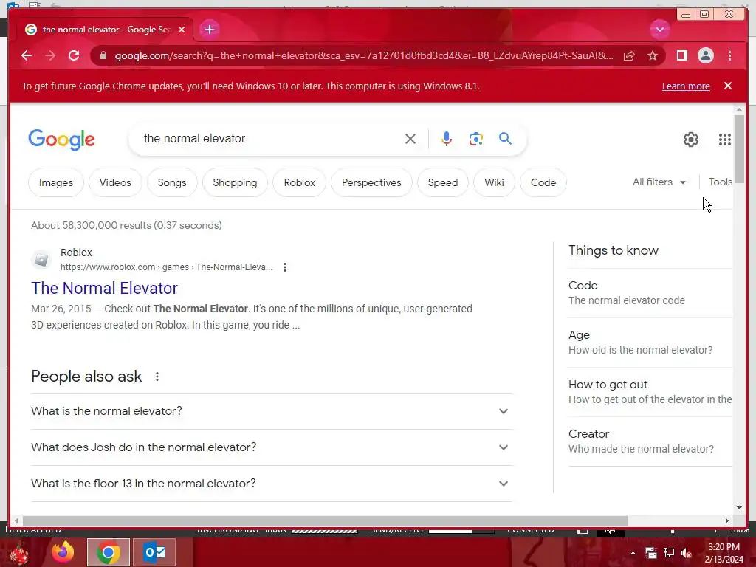Open the clock showing 3:20 PM
The image size is (756, 567).
(x=724, y=553)
